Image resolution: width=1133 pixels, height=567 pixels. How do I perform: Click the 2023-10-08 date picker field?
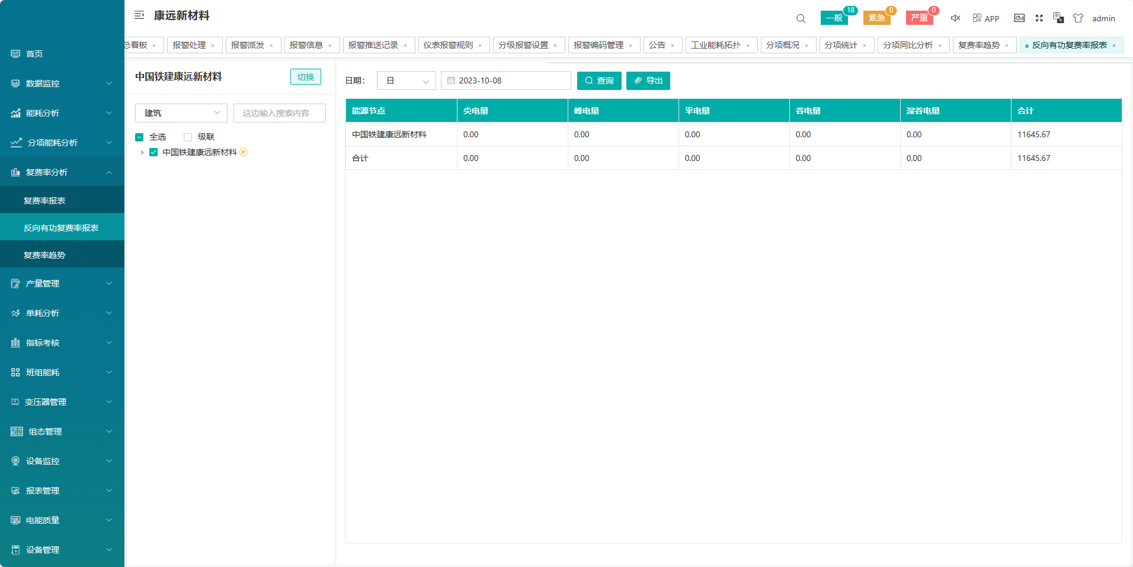pyautogui.click(x=505, y=80)
